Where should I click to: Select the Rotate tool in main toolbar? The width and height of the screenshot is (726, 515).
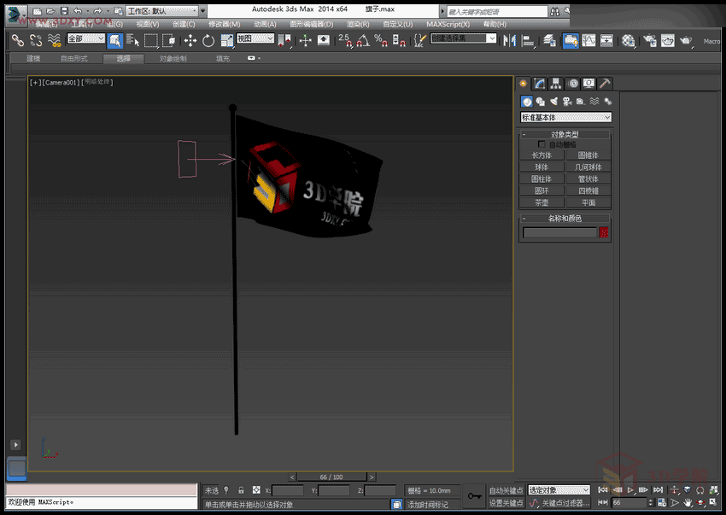(x=208, y=40)
